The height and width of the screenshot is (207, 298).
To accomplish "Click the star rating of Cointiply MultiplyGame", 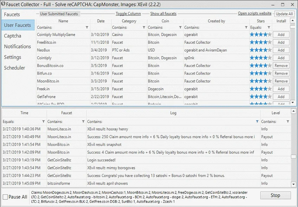I will coord(260,34).
